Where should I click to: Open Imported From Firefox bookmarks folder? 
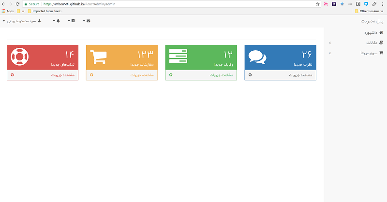45,11
